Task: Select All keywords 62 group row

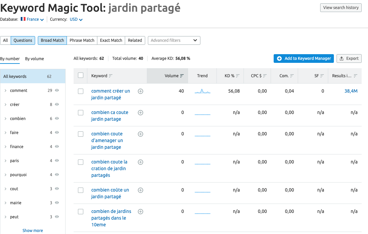Action: coord(33,76)
